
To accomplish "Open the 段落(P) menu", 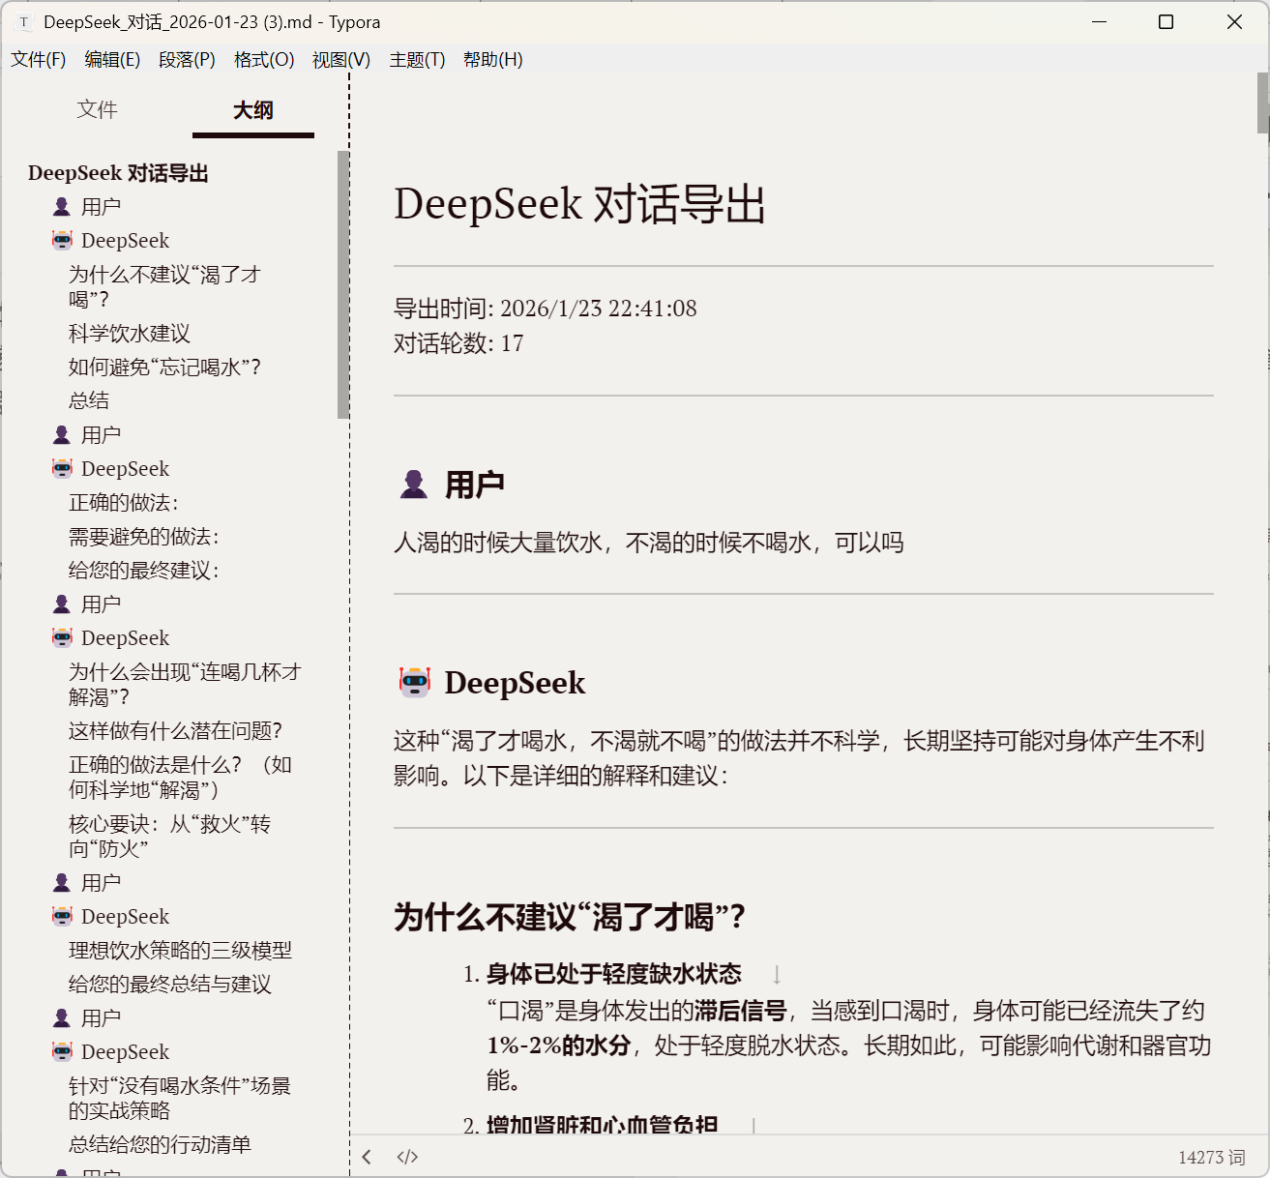I will [x=187, y=60].
